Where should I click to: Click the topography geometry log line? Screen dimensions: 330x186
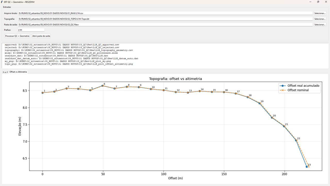(x=69, y=50)
